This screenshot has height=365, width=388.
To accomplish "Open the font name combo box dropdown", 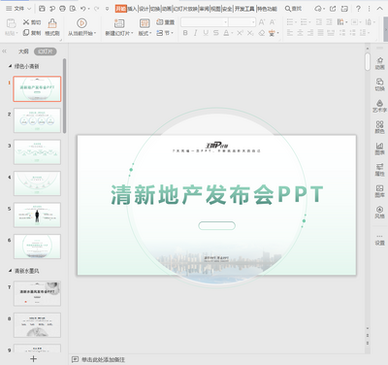I will coord(226,22).
